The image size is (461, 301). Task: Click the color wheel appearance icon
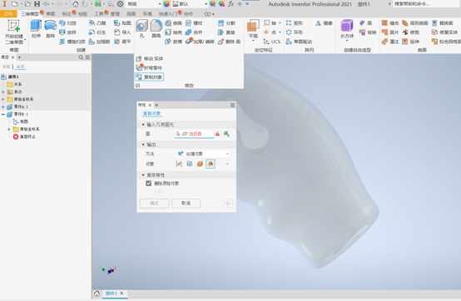click(166, 4)
